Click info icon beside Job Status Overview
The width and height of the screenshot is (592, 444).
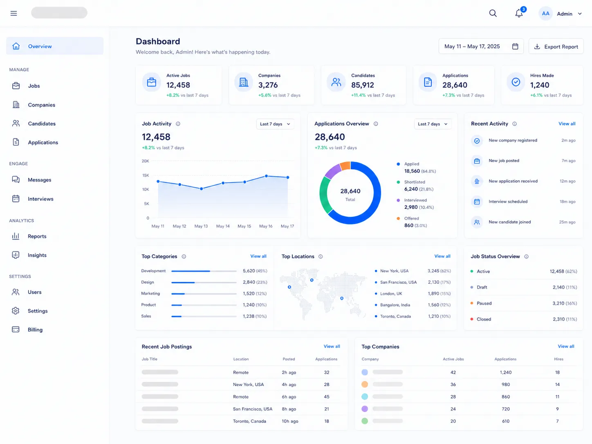(526, 257)
